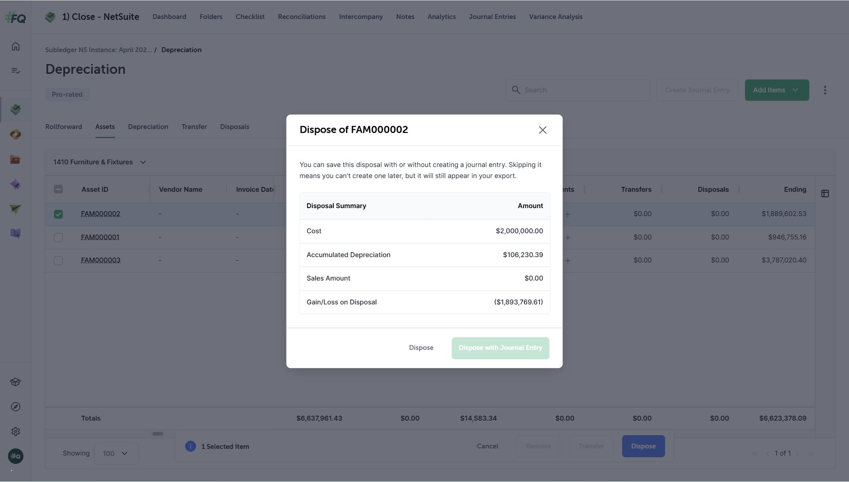The height and width of the screenshot is (482, 849).
Task: Open the checklist icon in sidebar
Action: (x=15, y=71)
